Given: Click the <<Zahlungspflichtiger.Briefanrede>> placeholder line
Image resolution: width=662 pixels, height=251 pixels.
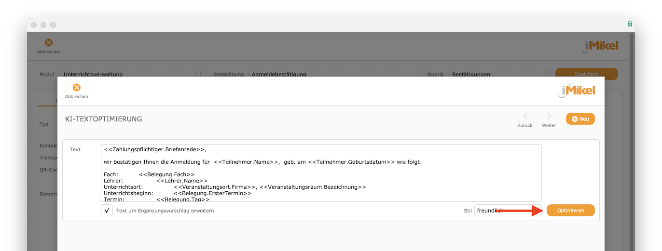Looking at the screenshot, I should (x=155, y=149).
